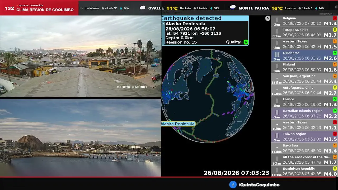Image resolution: width=338 pixels, height=190 pixels.
Task: Select the Savu Sea entry
Action: (x=304, y=148)
